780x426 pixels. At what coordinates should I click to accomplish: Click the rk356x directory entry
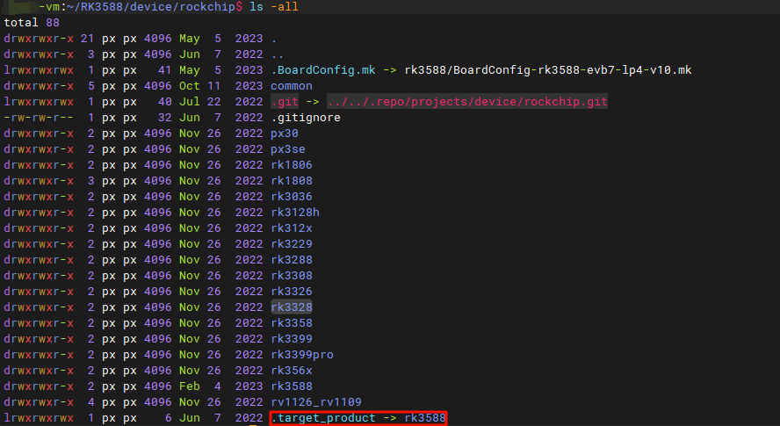pyautogui.click(x=292, y=371)
